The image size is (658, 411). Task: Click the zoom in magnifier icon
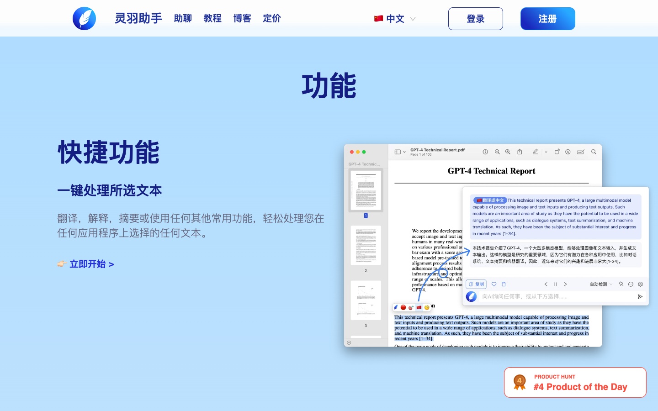[x=508, y=152]
